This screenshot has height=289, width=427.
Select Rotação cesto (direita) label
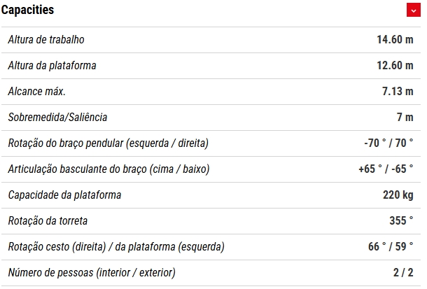pyautogui.click(x=116, y=247)
